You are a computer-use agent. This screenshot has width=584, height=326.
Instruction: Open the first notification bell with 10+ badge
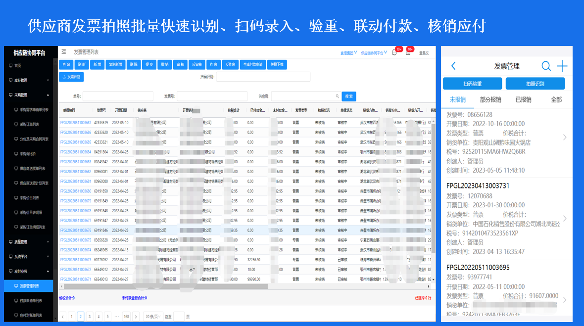point(395,52)
